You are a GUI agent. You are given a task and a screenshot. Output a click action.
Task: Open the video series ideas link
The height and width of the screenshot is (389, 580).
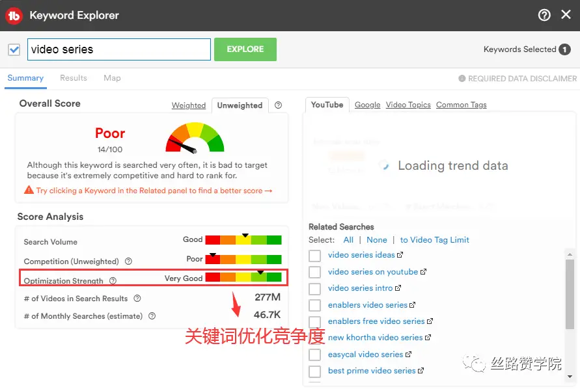tap(361, 255)
